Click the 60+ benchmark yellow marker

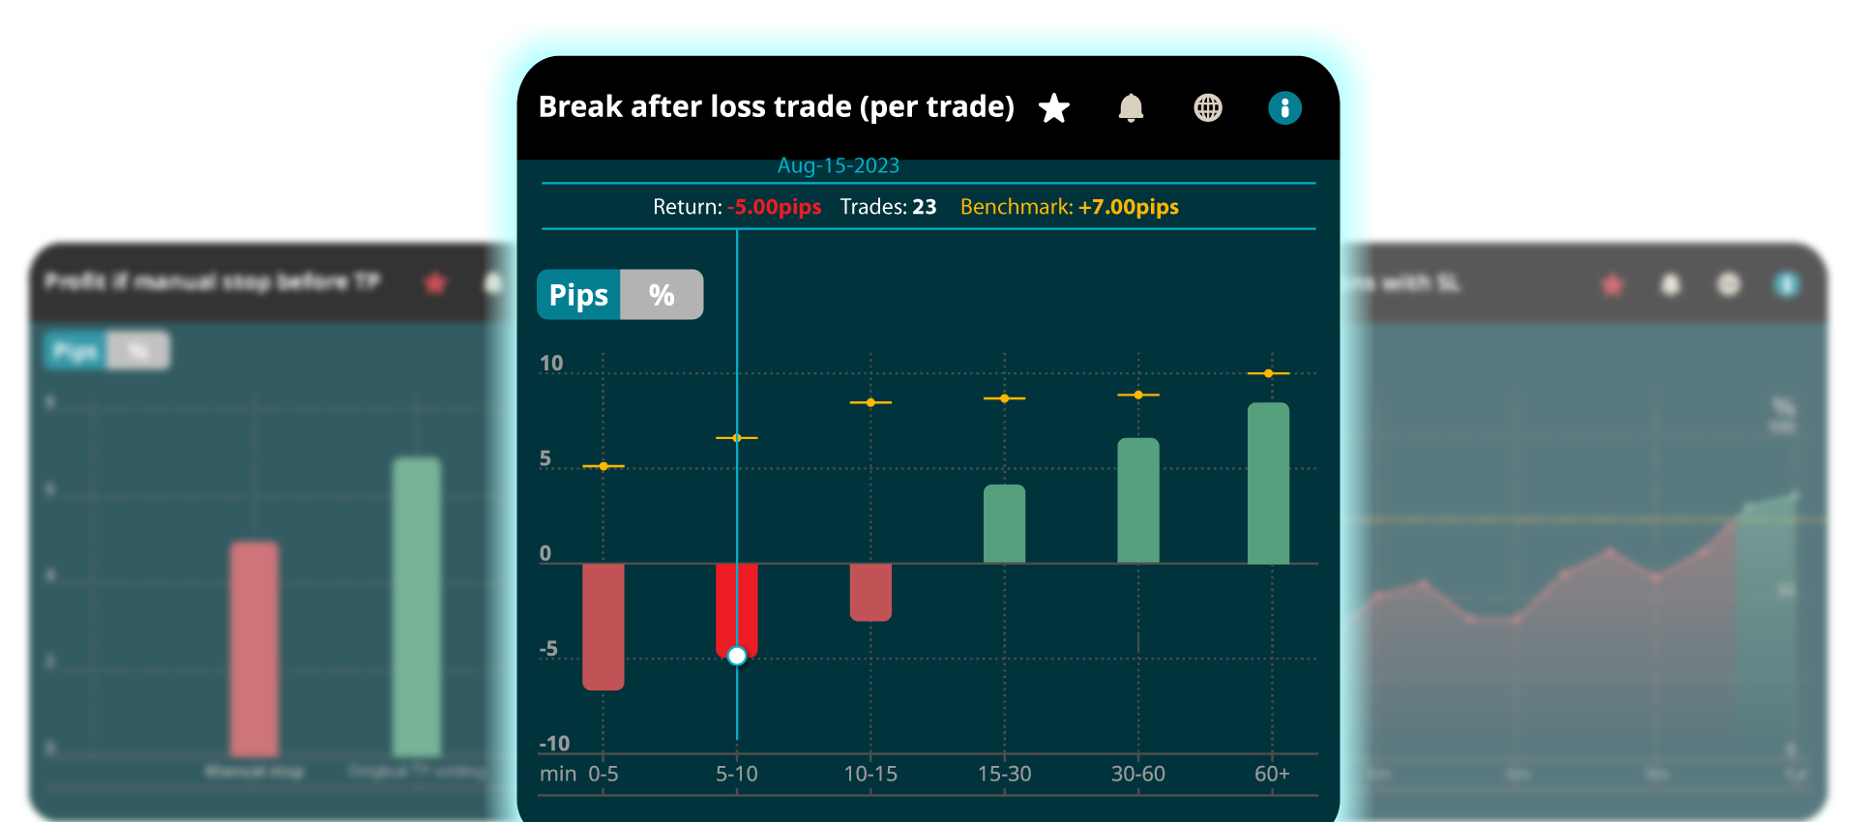tap(1268, 373)
